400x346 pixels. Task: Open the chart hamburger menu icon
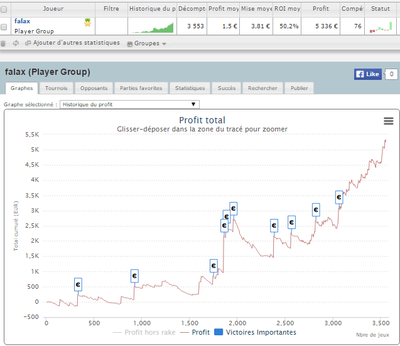(388, 121)
